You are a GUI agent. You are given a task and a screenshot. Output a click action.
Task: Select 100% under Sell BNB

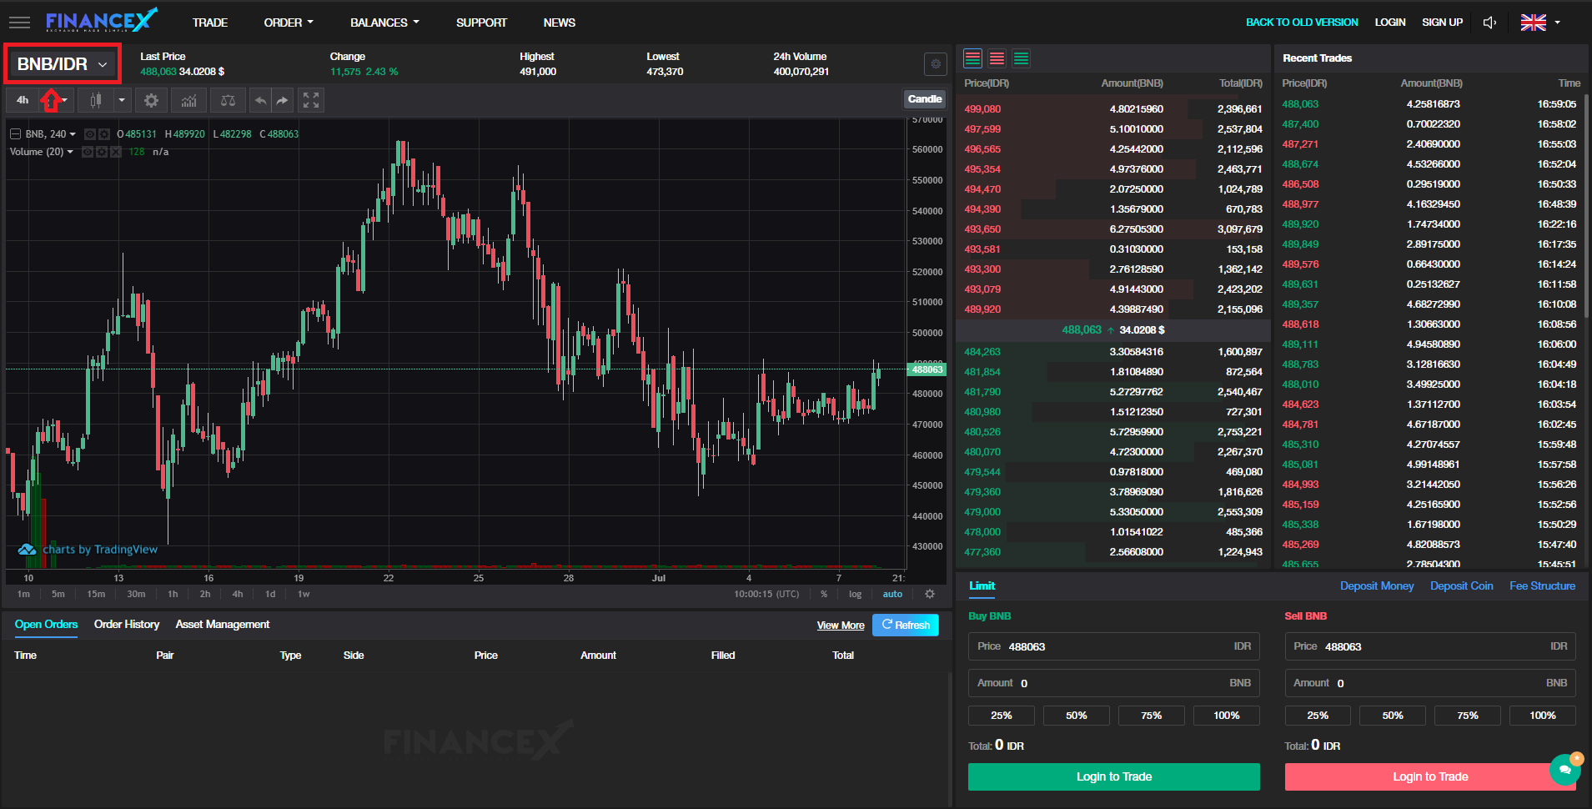1543,716
